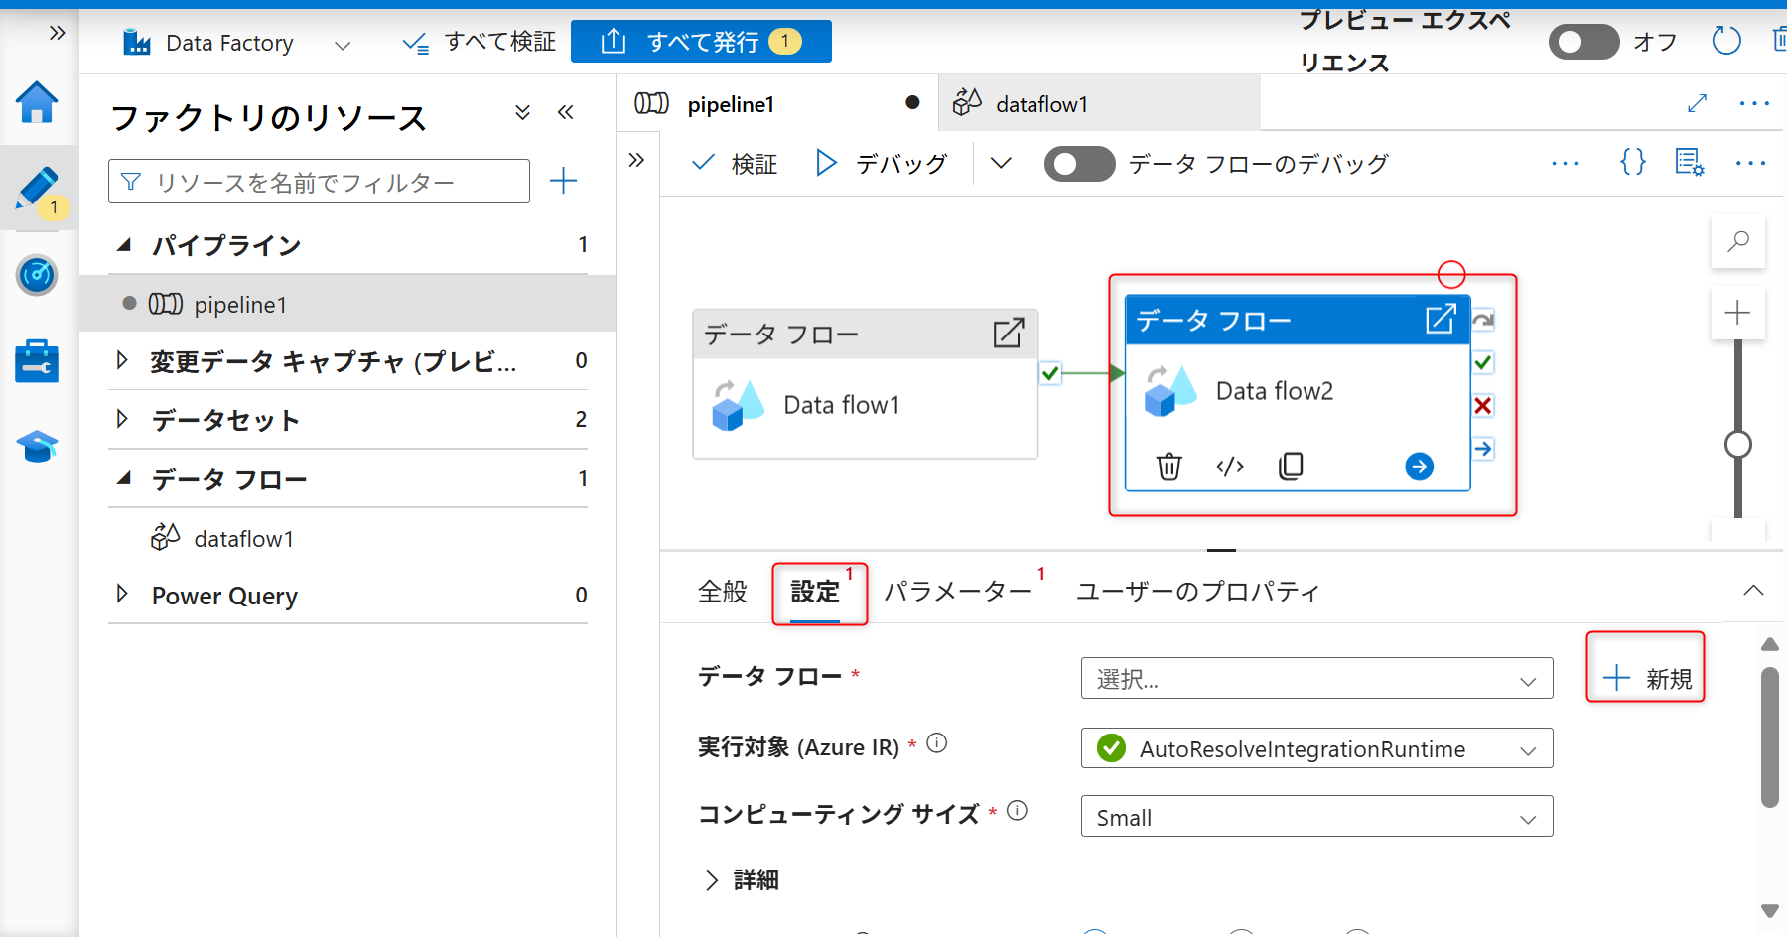Open pipeline JSON code view braces icon
This screenshot has width=1787, height=937.
point(1633,162)
